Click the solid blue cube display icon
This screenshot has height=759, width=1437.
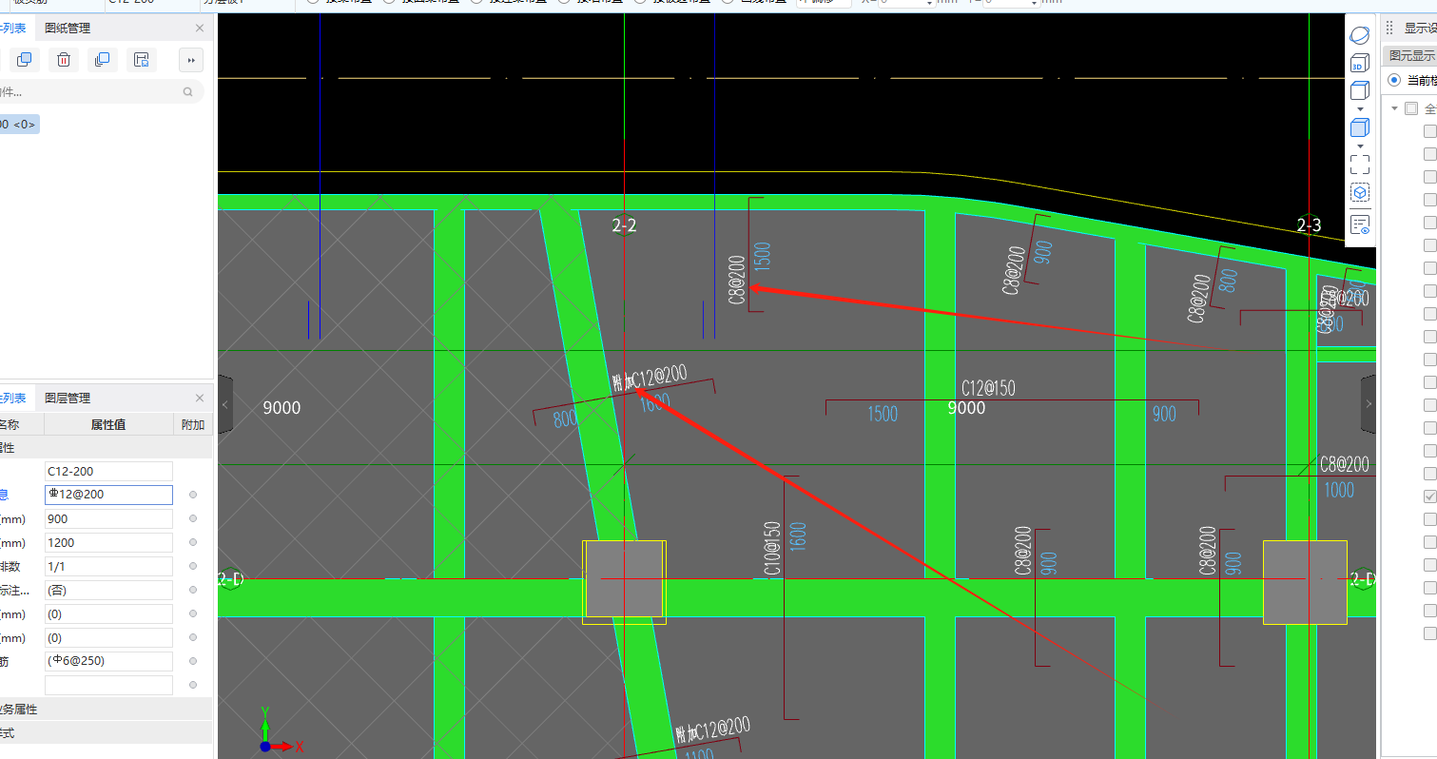pos(1360,127)
